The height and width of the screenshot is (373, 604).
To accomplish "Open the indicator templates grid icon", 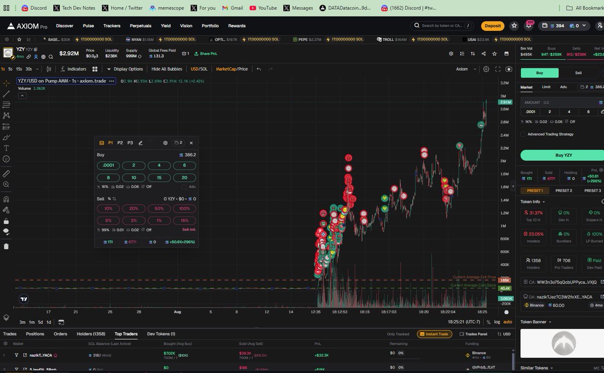I will pos(95,69).
